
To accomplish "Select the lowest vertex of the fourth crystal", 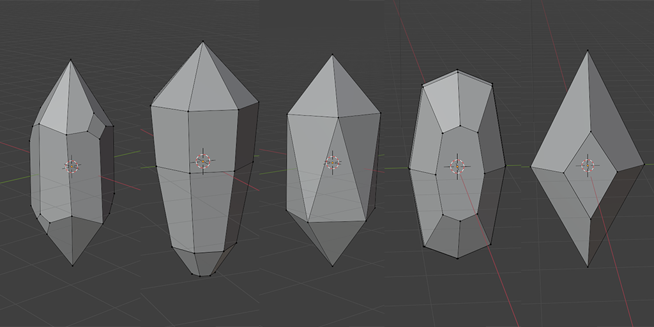I will [457, 258].
